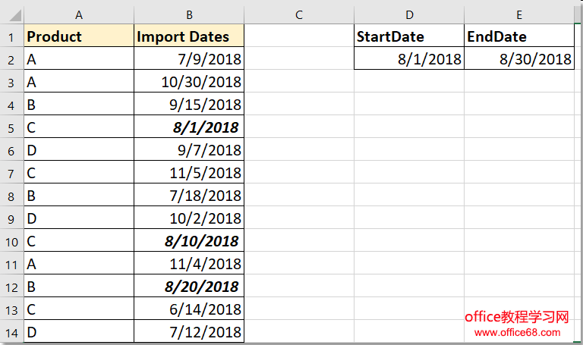Select row 1 header
The image size is (583, 345).
(11, 36)
